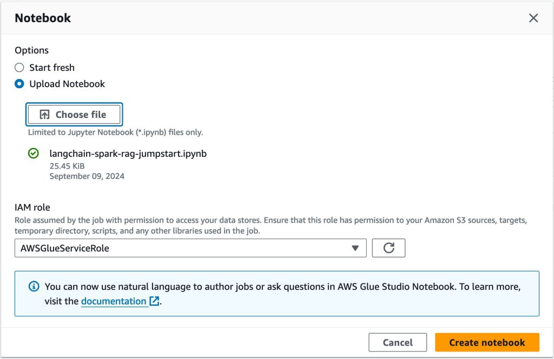This screenshot has height=359, width=554.
Task: Refresh the IAM role list
Action: click(388, 248)
